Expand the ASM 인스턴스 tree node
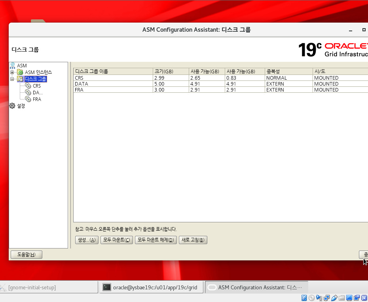The image size is (368, 302). pyautogui.click(x=12, y=72)
